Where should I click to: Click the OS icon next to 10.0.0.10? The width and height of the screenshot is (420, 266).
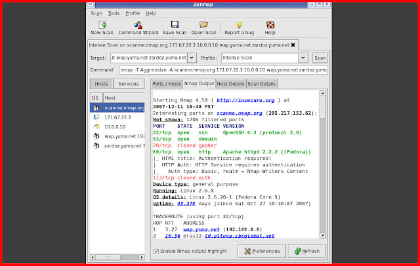pyautogui.click(x=96, y=126)
